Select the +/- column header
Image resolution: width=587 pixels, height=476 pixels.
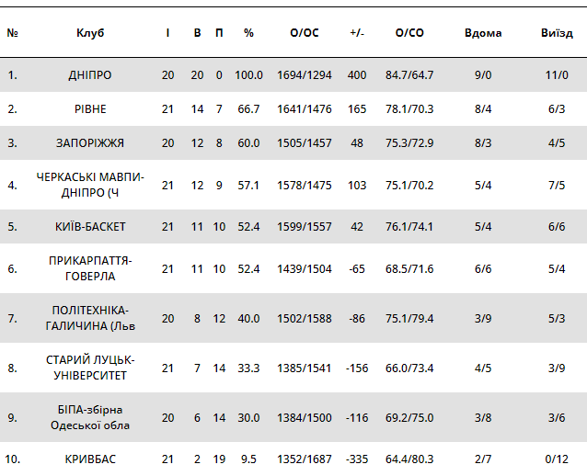click(357, 33)
